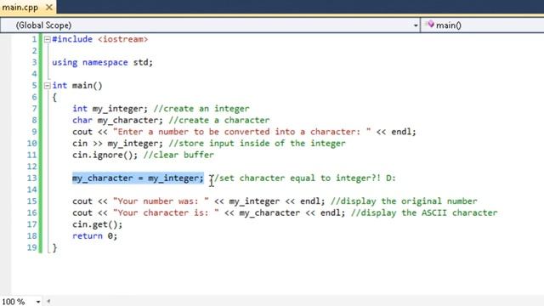Click the "return 0;" statement
This screenshot has height=306, width=544.
[94, 236]
